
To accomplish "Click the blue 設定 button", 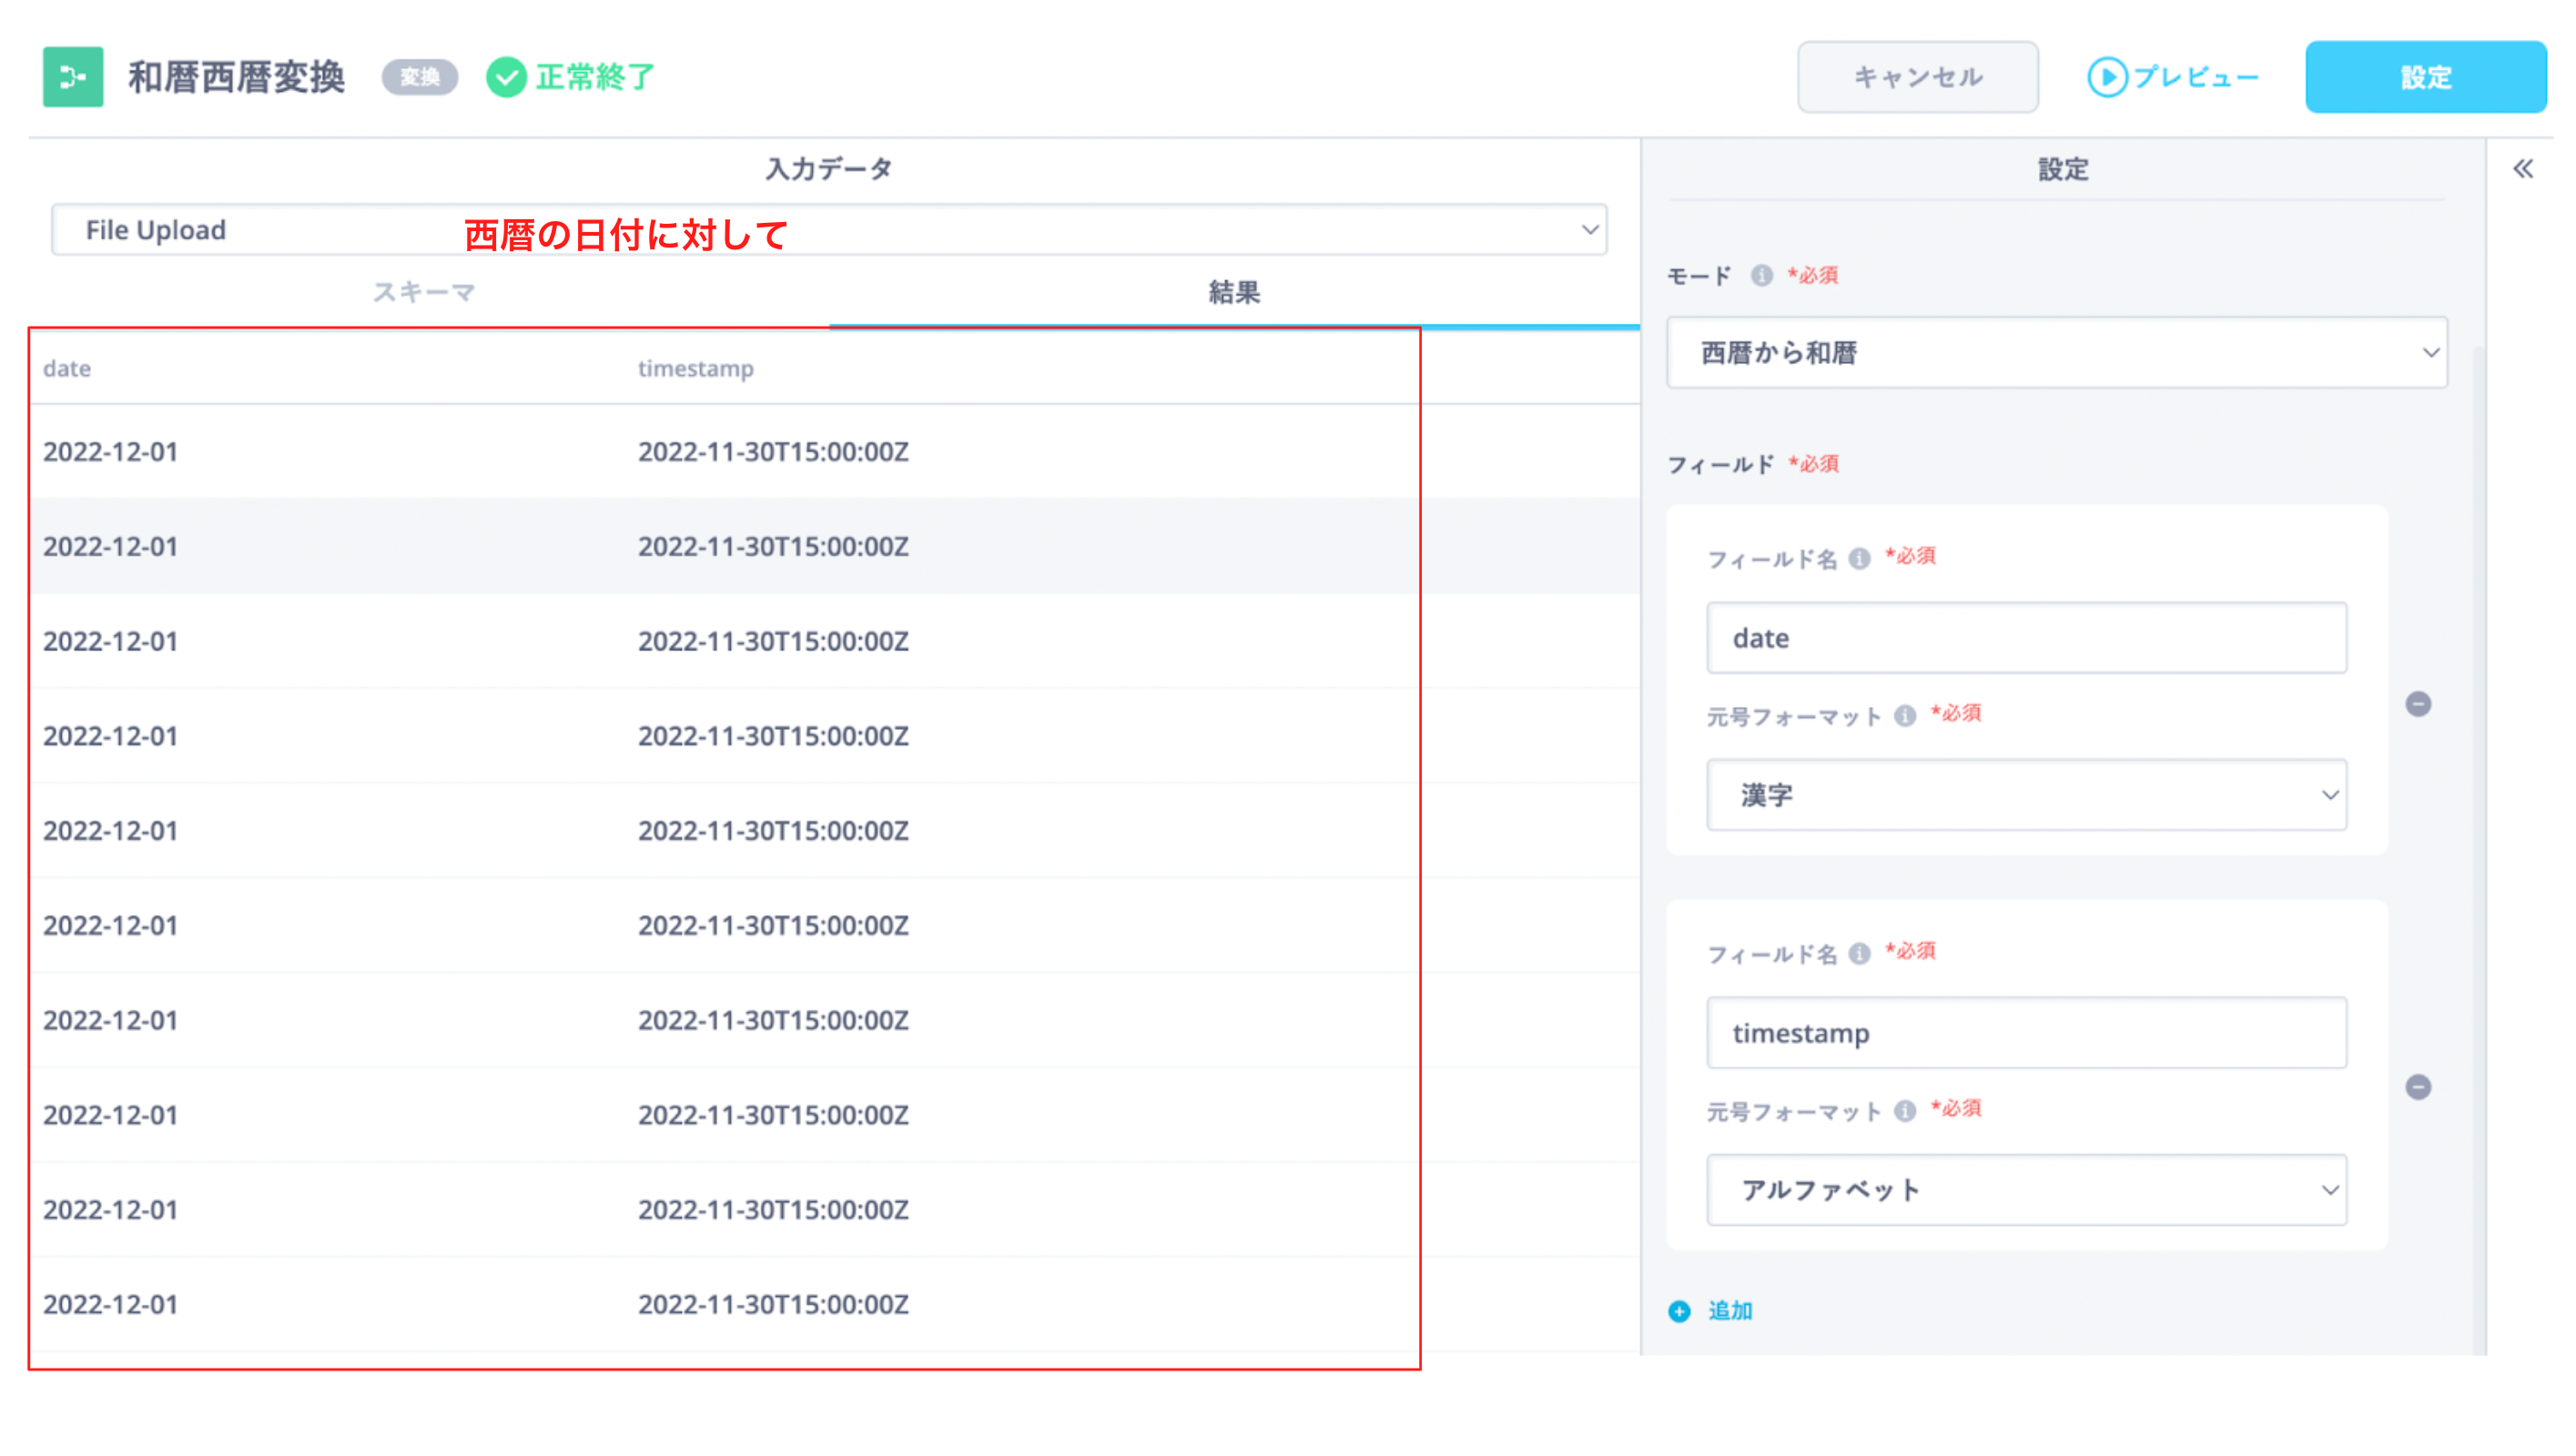I will 2426,77.
